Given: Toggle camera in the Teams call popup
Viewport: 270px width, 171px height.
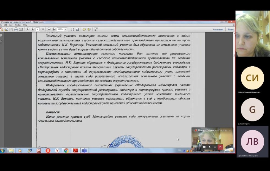Looking at the screenshot, I should pyautogui.click(x=204, y=147).
